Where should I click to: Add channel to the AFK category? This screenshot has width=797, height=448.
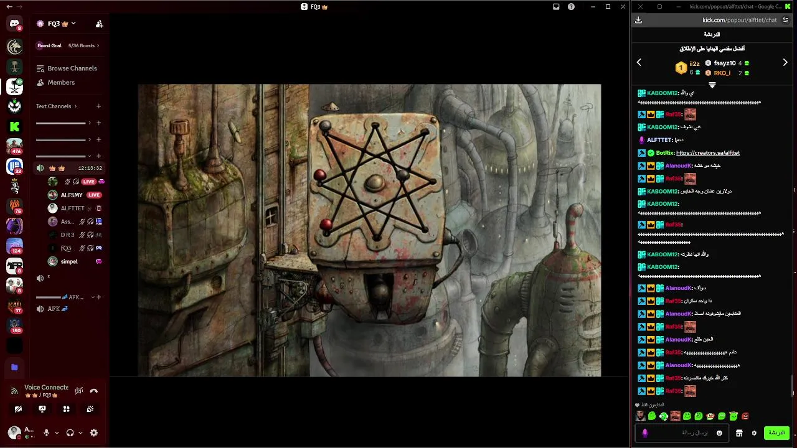coord(98,297)
